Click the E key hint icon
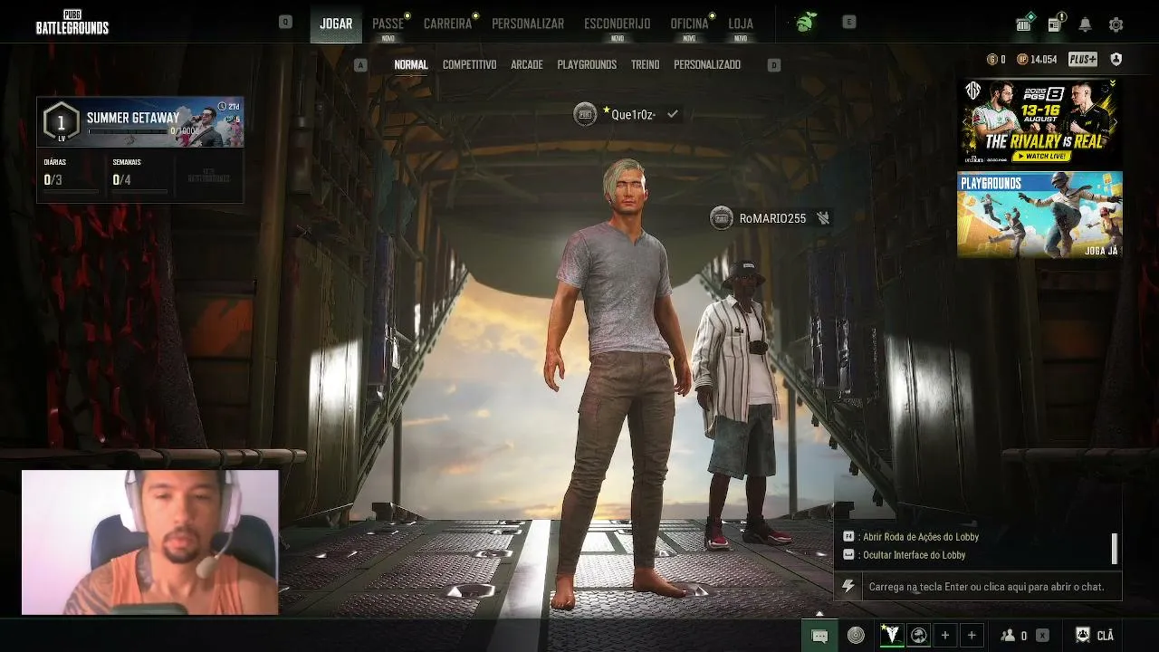Screen dimensions: 1159x652 848,22
